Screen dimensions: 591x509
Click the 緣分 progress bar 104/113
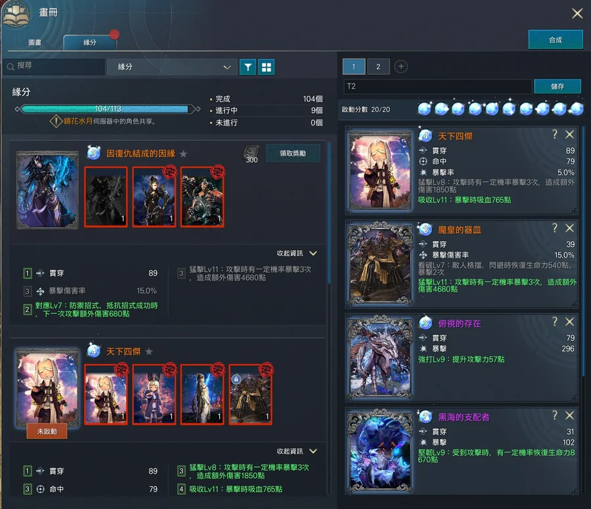coord(108,109)
